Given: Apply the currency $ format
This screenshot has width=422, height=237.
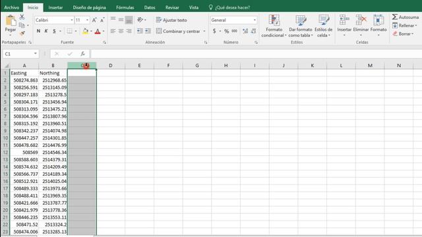Looking at the screenshot, I should pyautogui.click(x=214, y=31).
